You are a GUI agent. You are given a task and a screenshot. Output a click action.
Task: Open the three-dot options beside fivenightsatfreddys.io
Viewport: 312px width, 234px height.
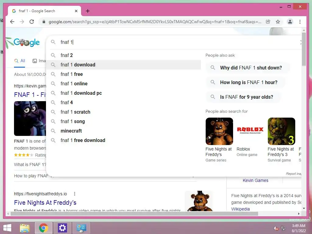pos(75,194)
